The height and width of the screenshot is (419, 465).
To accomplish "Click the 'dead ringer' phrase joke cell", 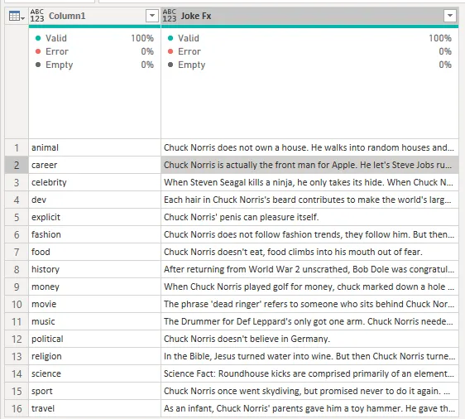I will 309,304.
